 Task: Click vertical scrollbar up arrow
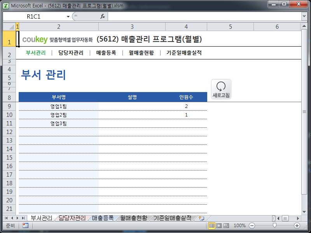pos(304,26)
